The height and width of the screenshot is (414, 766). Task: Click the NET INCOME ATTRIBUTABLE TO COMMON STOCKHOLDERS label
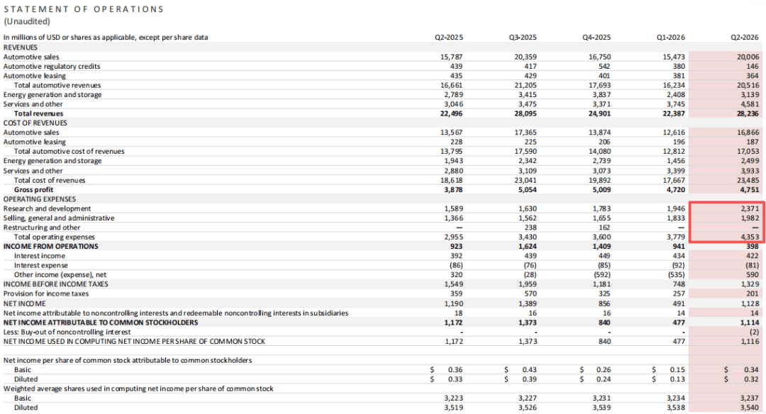coord(101,323)
